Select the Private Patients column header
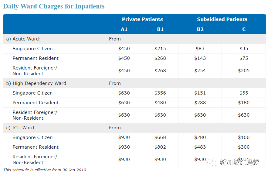This screenshot has width=268, height=174. pyautogui.click(x=142, y=19)
